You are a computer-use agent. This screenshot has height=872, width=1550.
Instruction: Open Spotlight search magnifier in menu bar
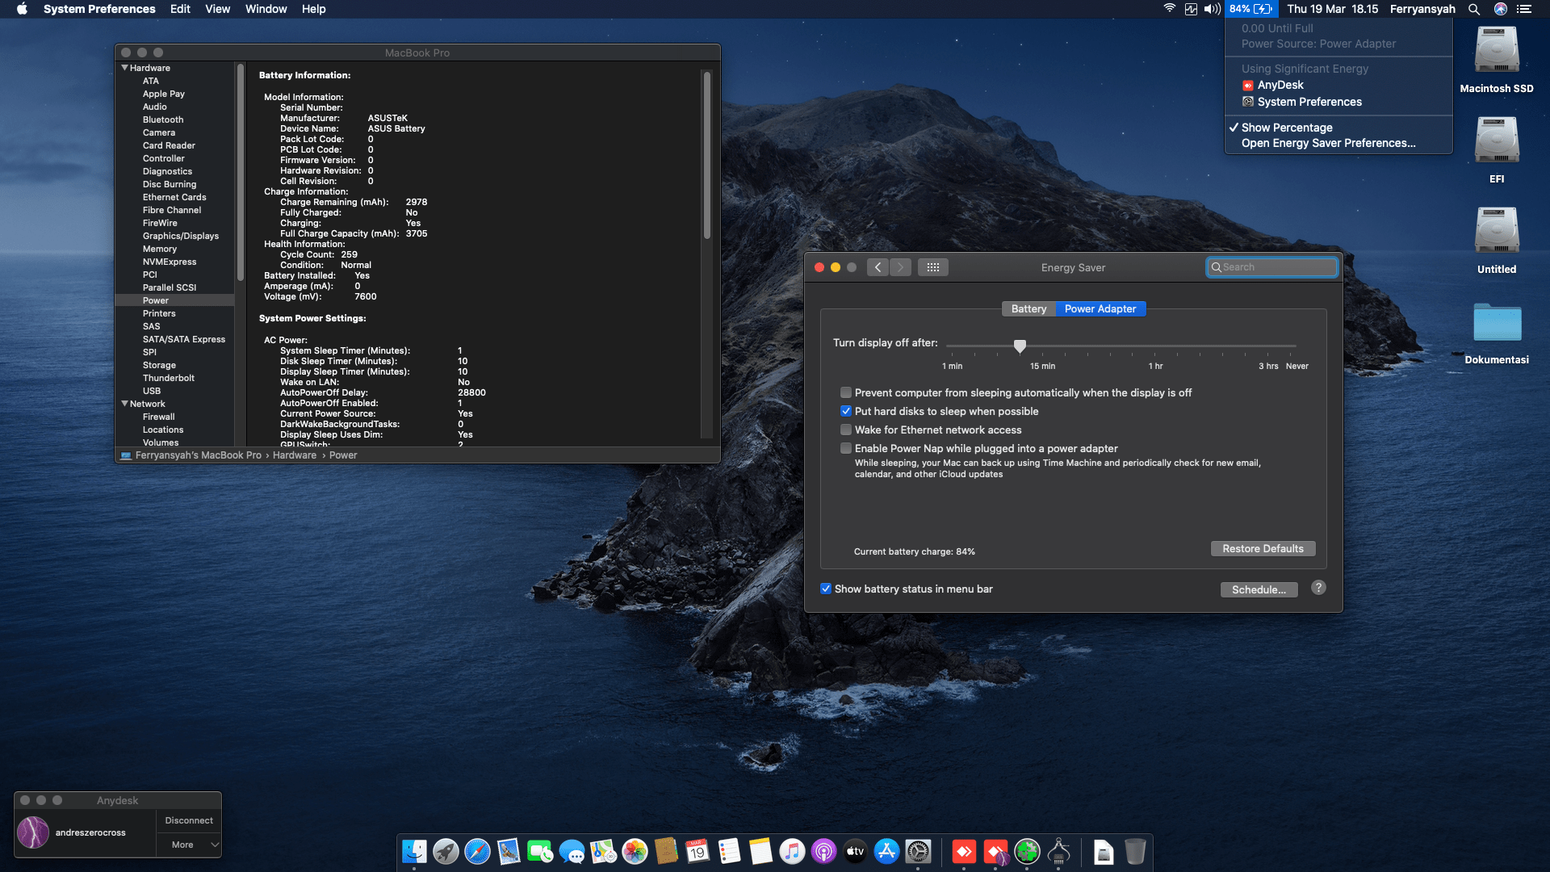pos(1474,9)
